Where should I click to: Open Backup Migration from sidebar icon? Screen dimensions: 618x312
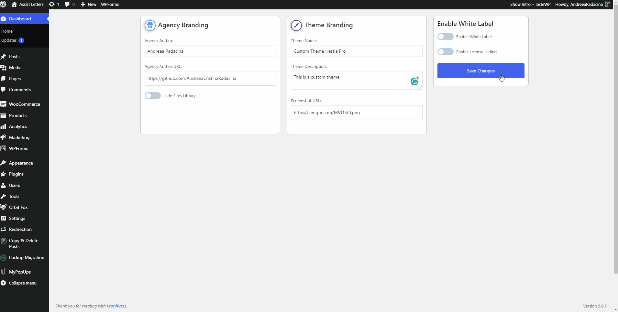(4, 258)
